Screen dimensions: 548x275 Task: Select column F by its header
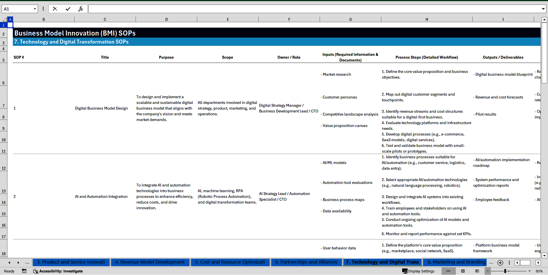pyautogui.click(x=289, y=19)
